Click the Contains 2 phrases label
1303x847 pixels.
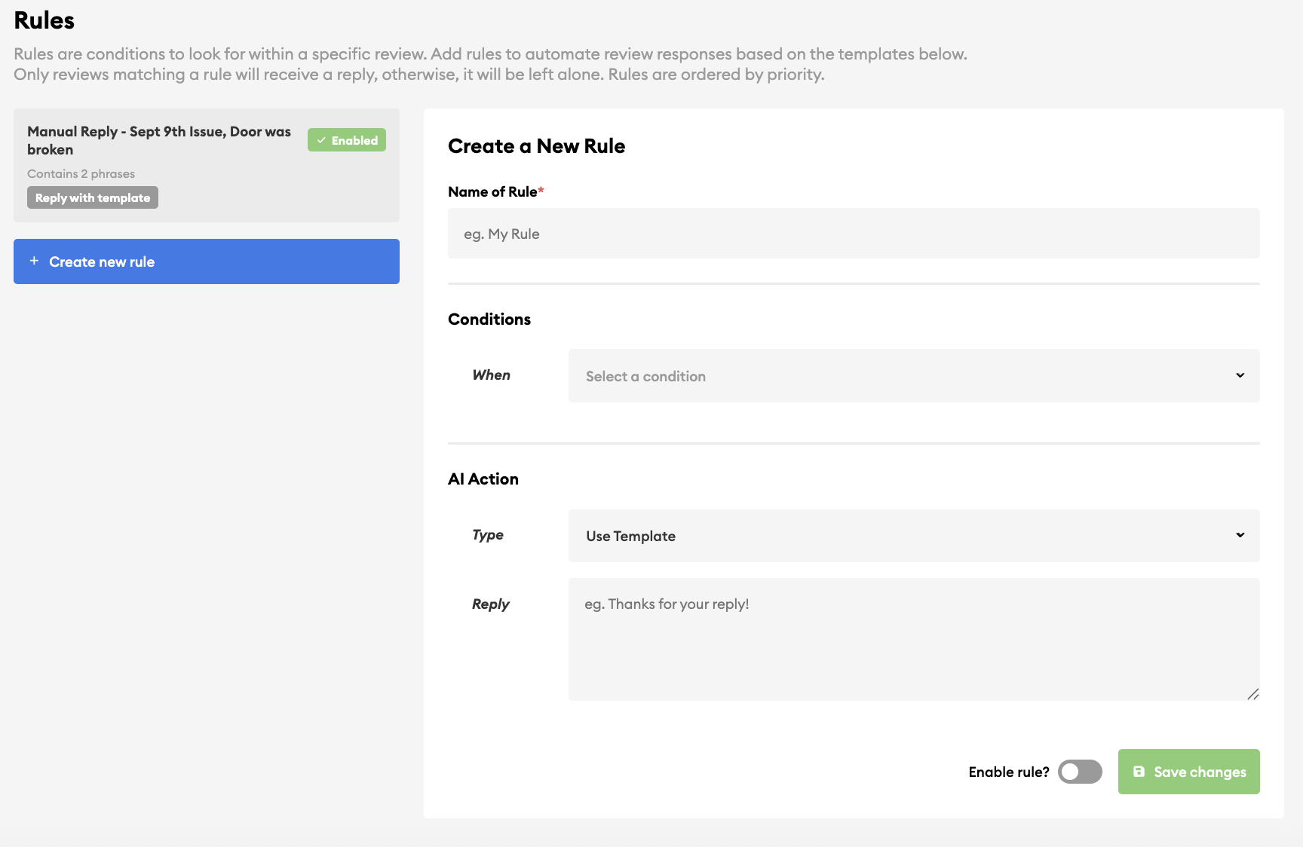click(x=81, y=173)
